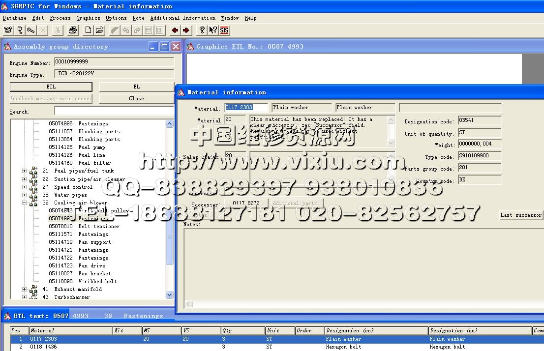544x351 pixels.
Task: Click the Search input field
Action: pyautogui.click(x=114, y=111)
